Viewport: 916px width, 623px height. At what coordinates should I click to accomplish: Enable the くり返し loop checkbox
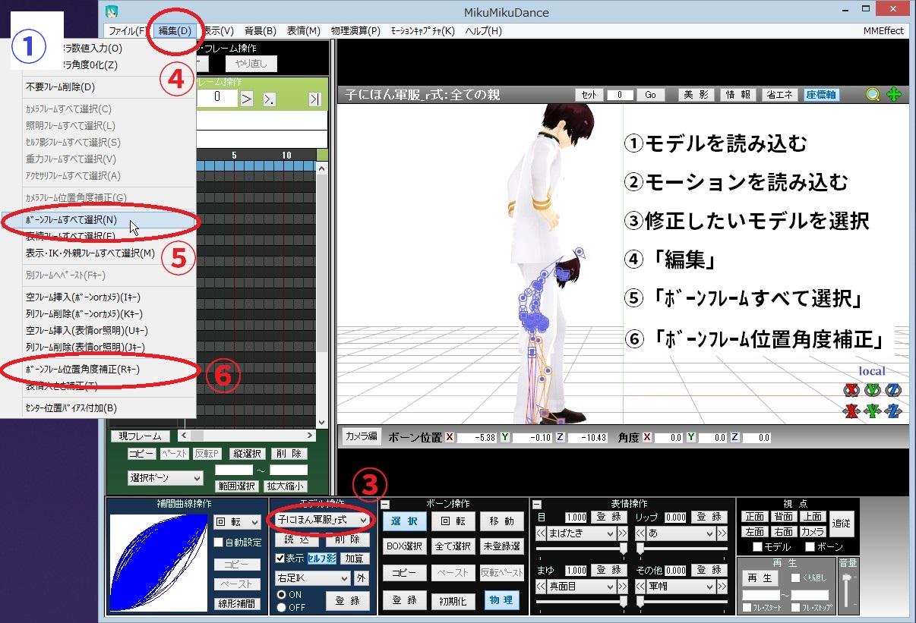796,577
